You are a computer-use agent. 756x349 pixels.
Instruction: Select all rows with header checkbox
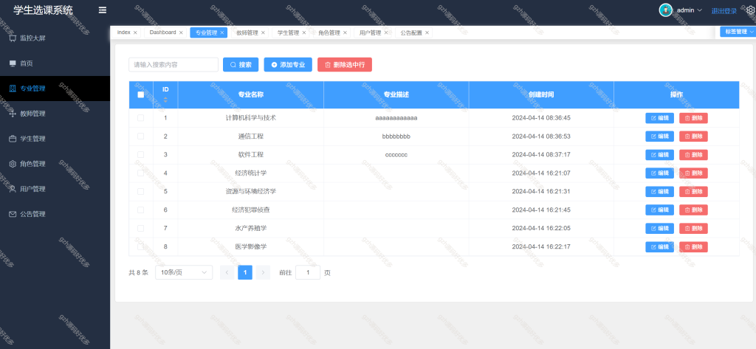pos(141,94)
